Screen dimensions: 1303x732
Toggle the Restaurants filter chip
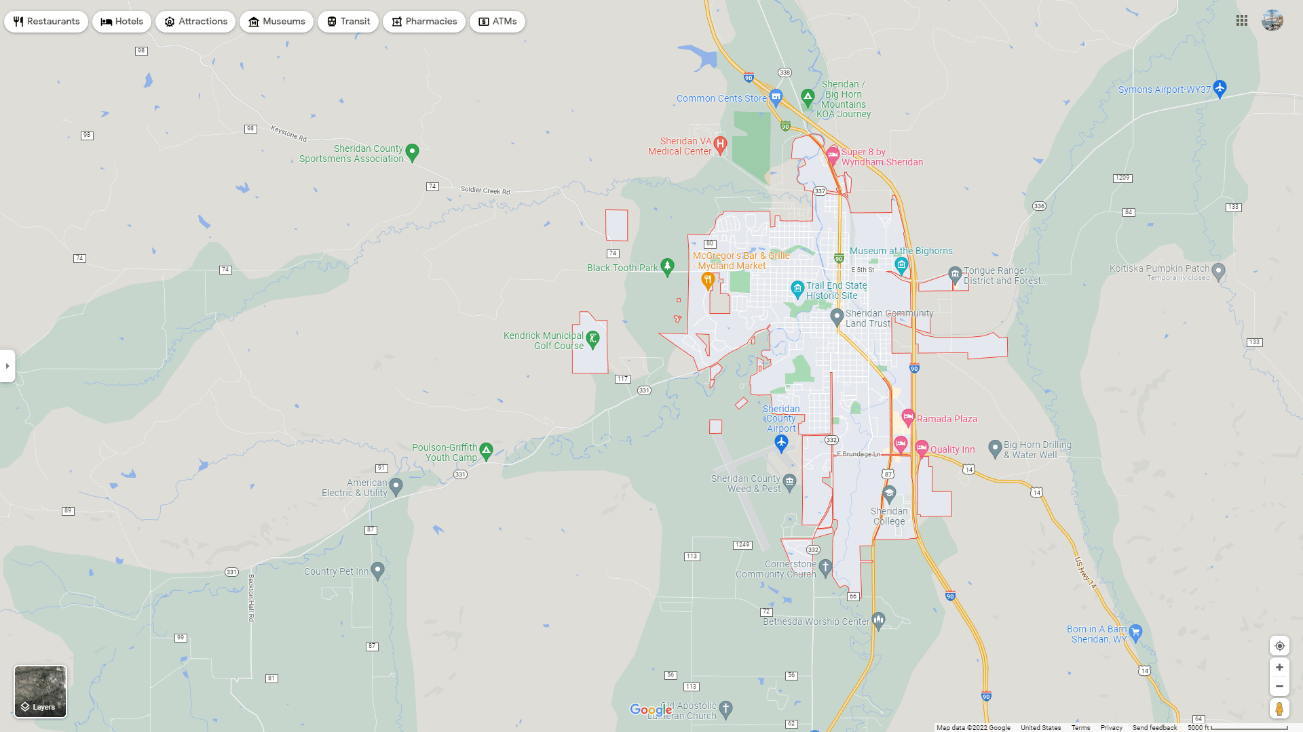(x=46, y=21)
